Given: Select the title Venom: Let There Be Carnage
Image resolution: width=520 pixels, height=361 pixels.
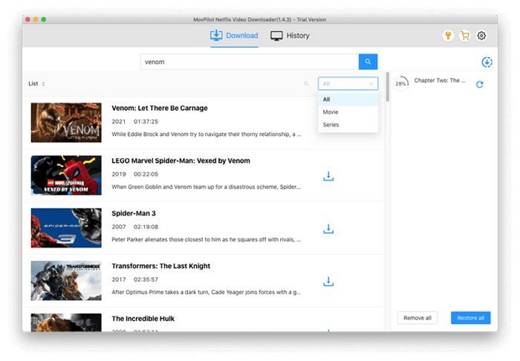Looking at the screenshot, I should coord(159,108).
